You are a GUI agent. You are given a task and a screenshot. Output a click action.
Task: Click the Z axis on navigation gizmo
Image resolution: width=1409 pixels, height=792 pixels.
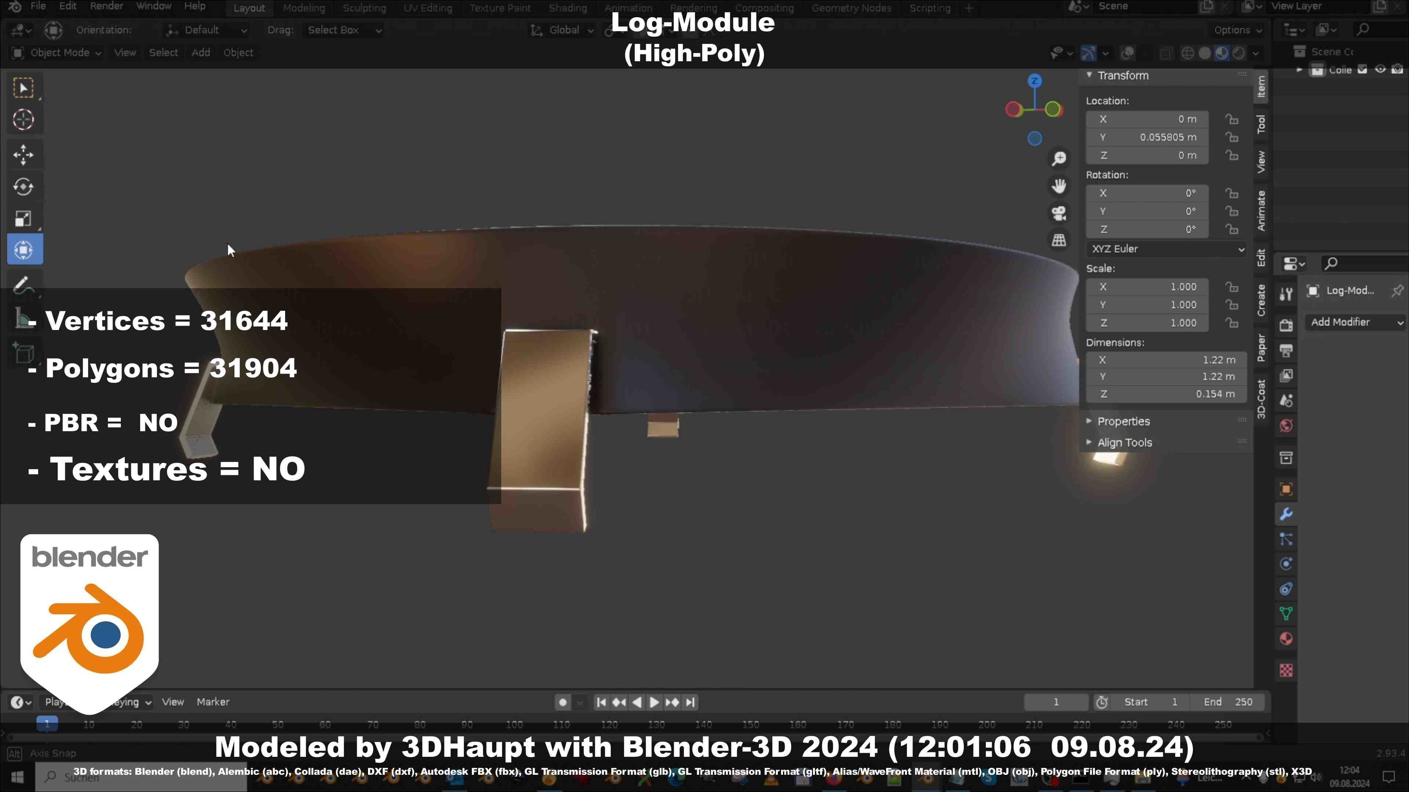(1034, 81)
